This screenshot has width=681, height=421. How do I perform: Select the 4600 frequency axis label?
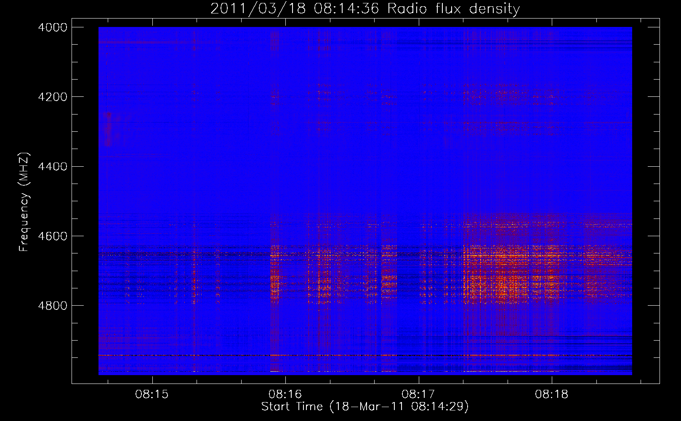click(x=53, y=236)
